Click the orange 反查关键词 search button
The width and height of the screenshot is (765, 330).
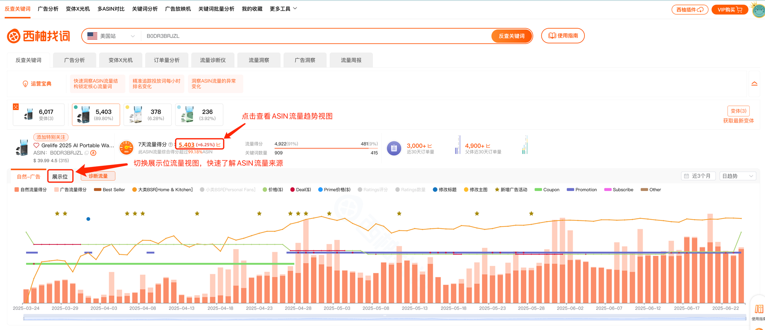point(511,36)
